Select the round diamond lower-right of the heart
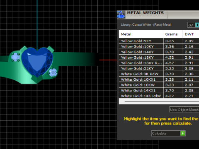Image resolution: width=199 pixels, height=149 pixels. click(x=53, y=72)
